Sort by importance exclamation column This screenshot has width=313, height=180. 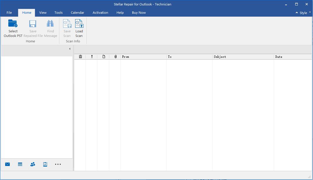click(92, 57)
